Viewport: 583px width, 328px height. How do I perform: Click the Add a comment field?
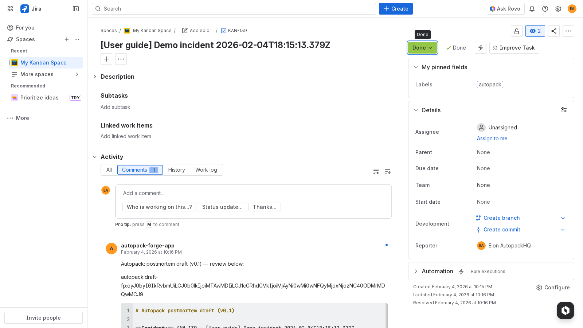[254, 193]
